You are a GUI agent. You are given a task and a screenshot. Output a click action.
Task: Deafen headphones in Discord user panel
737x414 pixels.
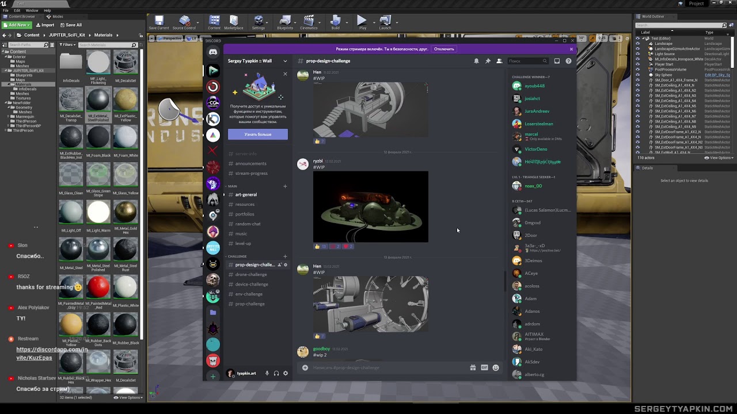pos(276,373)
